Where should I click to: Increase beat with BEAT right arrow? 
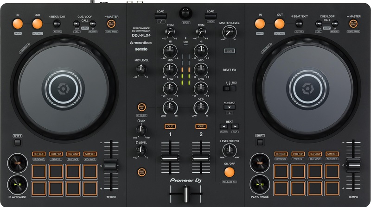coord(235,126)
